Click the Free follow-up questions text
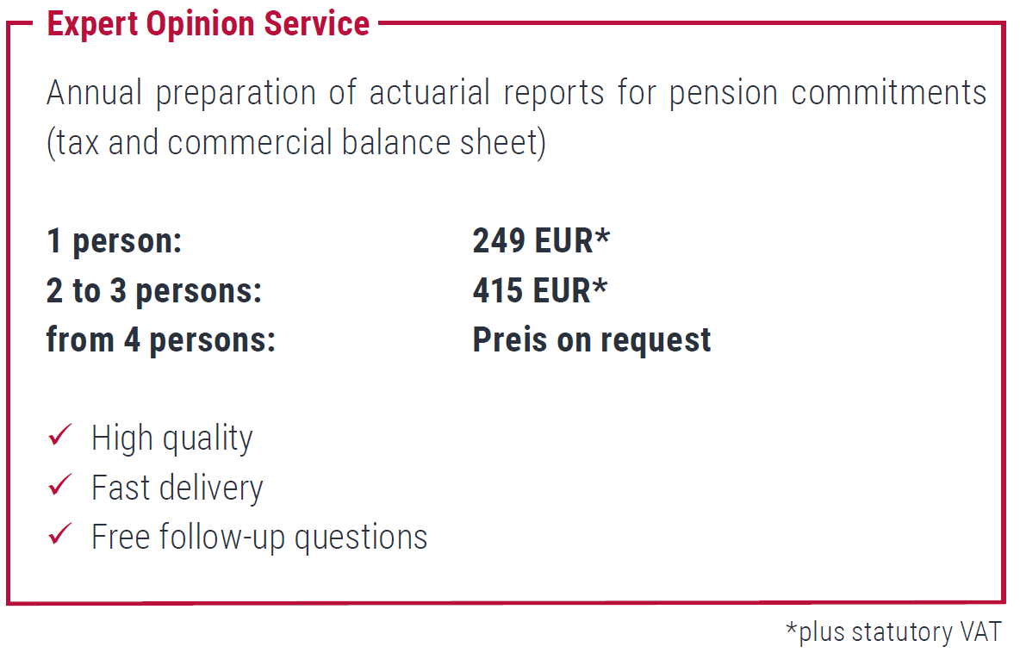 (x=259, y=537)
